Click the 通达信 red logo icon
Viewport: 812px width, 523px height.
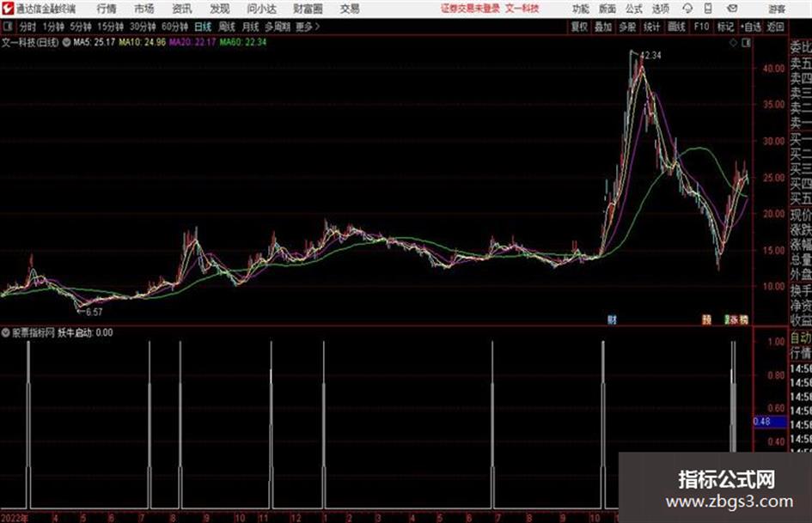pos(7,9)
